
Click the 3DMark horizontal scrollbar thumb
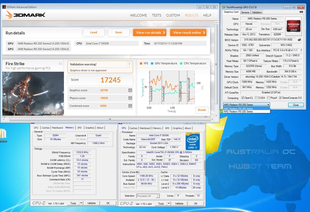pos(110,119)
